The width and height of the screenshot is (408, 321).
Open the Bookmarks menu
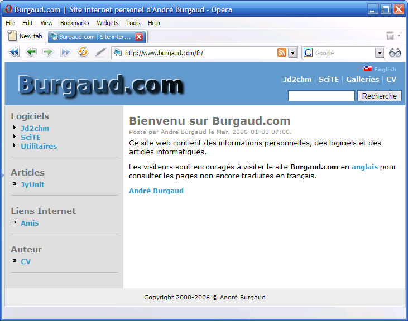pos(74,23)
